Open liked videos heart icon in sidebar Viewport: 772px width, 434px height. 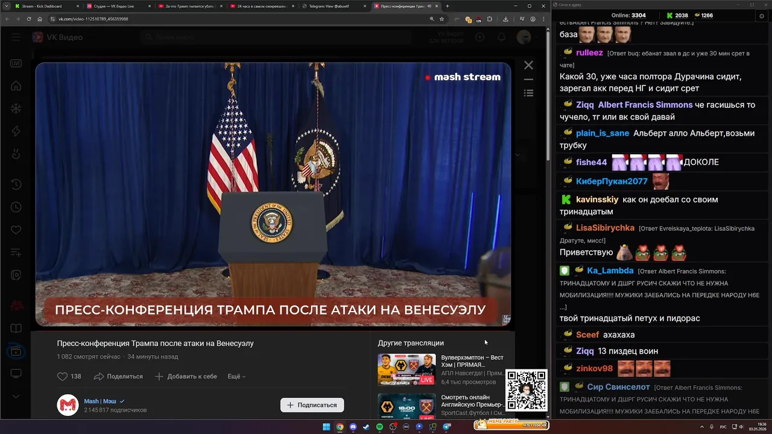(x=16, y=230)
